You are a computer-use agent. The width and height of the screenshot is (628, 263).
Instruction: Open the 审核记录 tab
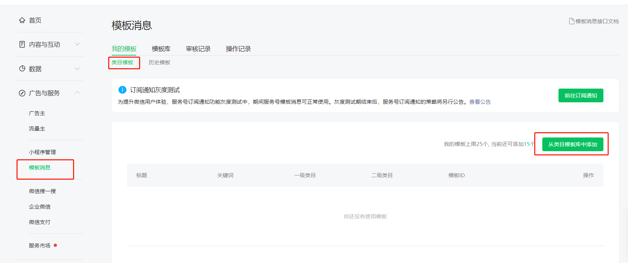(x=198, y=49)
